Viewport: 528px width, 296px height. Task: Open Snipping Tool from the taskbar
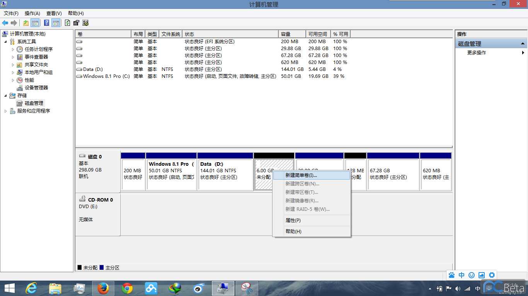(247, 288)
